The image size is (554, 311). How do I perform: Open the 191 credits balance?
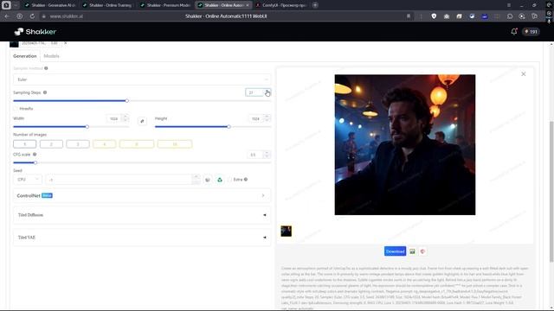pos(531,32)
